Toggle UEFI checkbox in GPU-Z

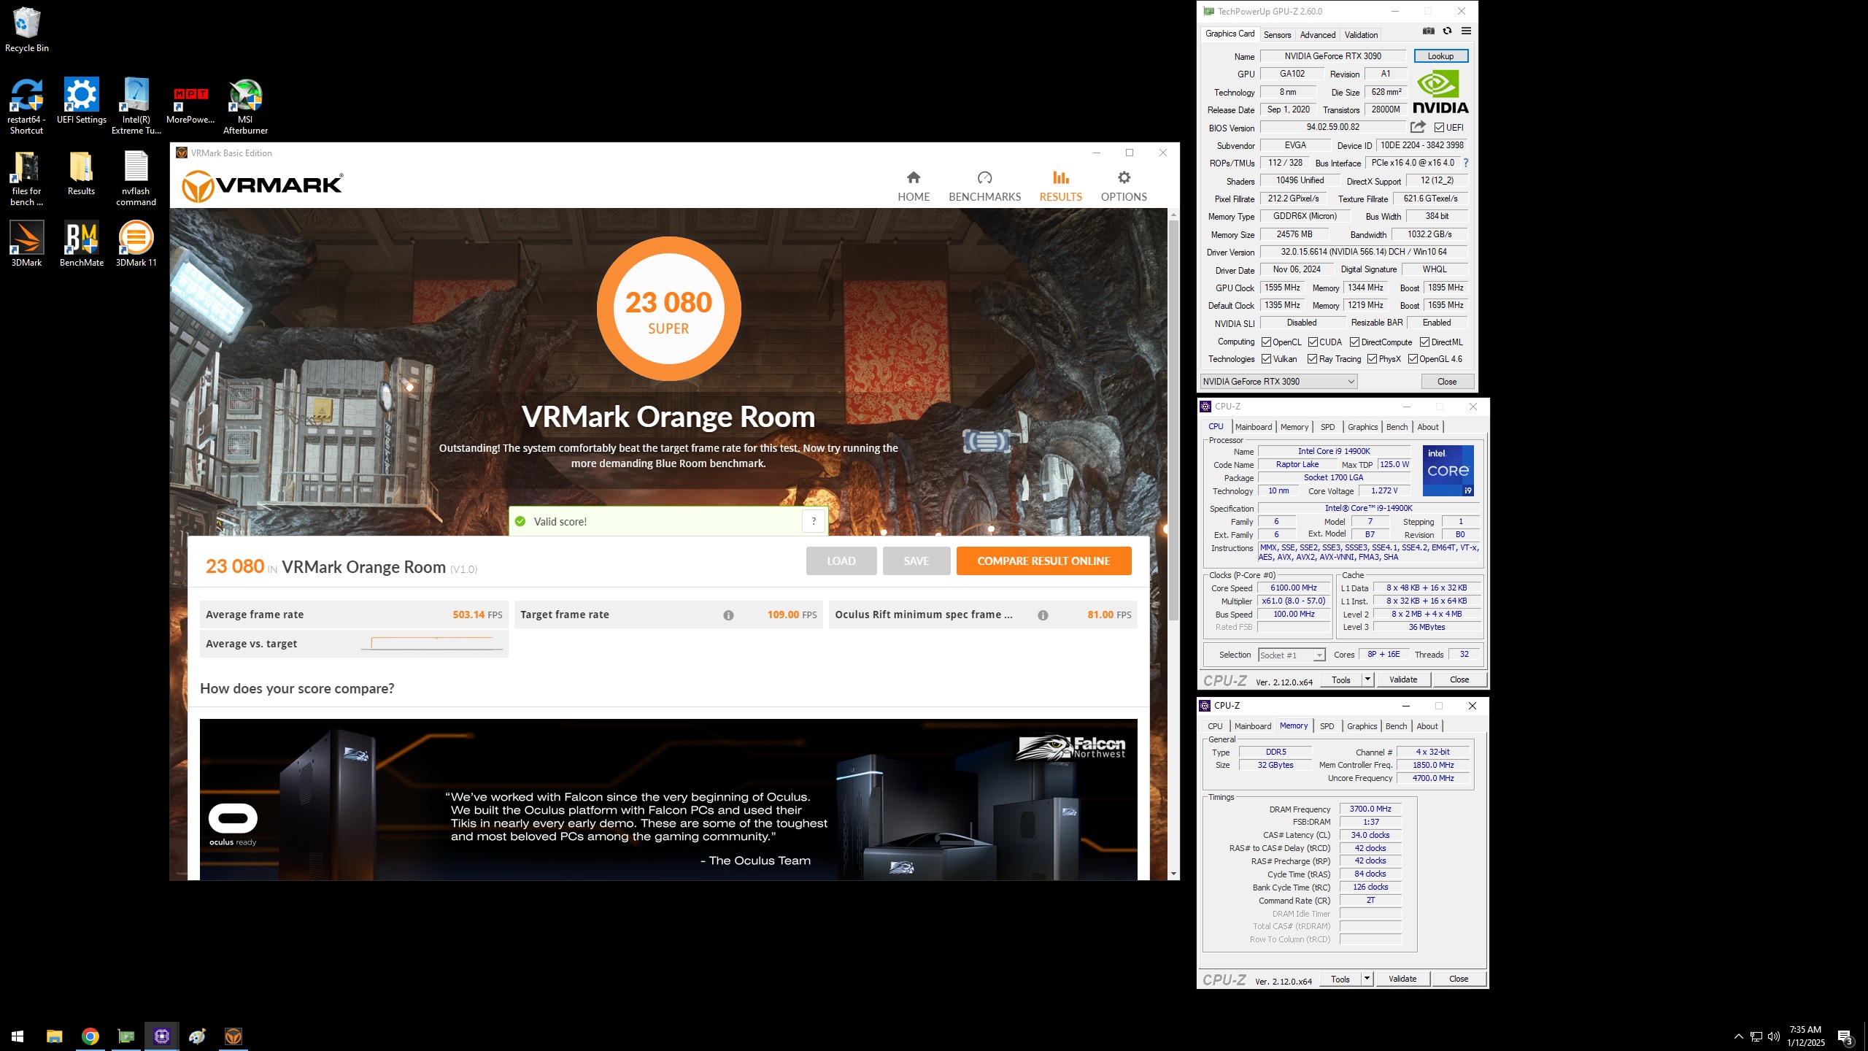tap(1439, 127)
